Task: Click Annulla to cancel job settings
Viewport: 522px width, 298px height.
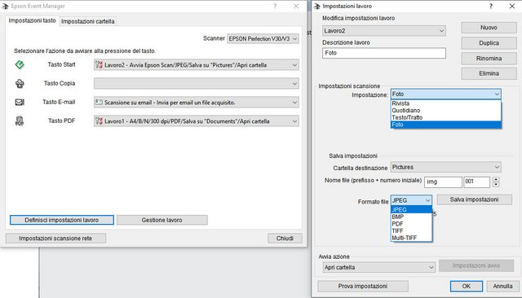Action: pyautogui.click(x=502, y=286)
